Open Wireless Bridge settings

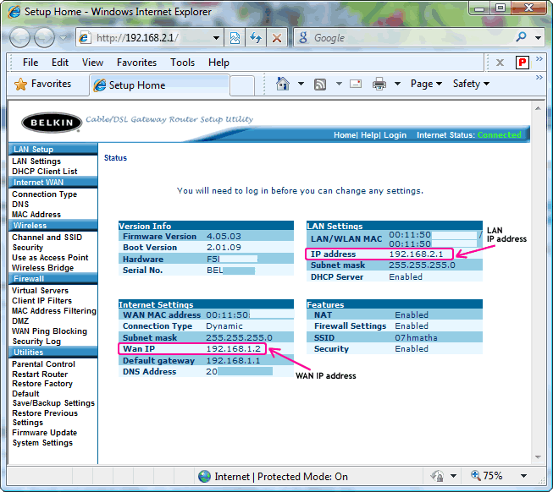pyautogui.click(x=42, y=268)
